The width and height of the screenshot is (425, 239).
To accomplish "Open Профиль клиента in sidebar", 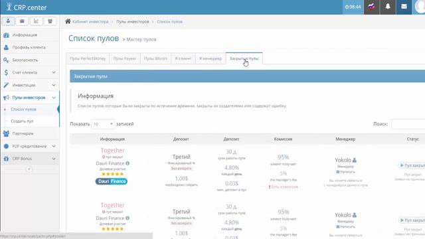I will (30, 47).
